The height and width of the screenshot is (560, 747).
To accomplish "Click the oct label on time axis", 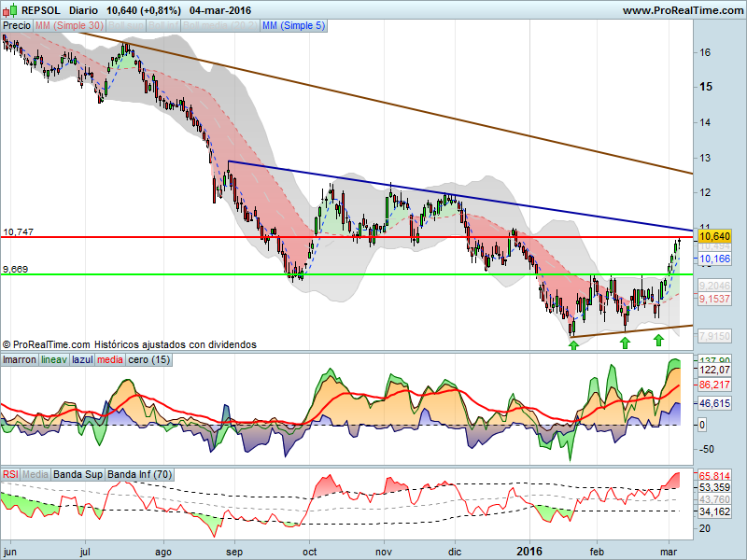I will tap(310, 552).
